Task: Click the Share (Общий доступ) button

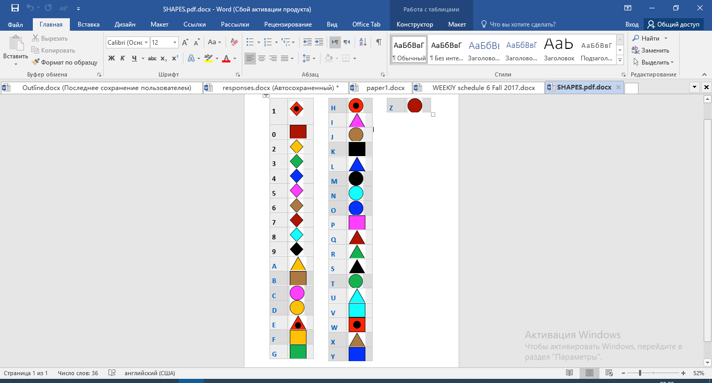Action: coord(673,24)
